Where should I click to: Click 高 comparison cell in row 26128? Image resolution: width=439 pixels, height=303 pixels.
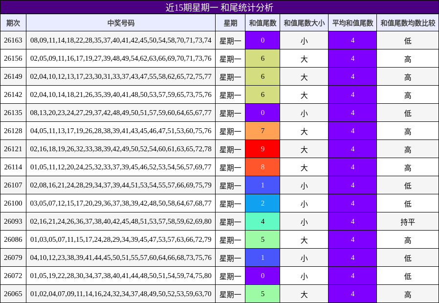[408, 131]
